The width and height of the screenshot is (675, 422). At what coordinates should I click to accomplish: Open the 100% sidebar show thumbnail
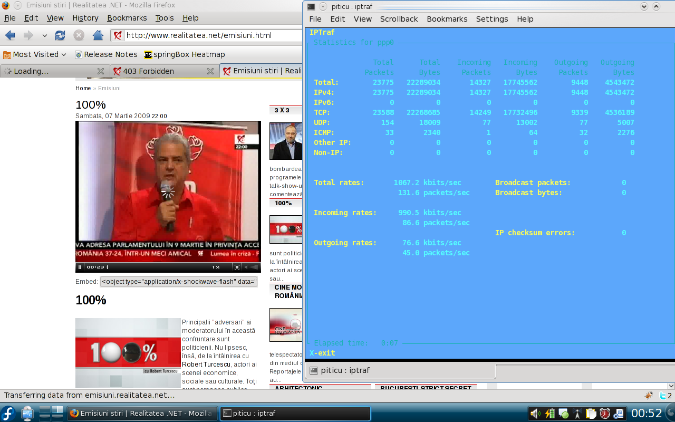pos(286,229)
